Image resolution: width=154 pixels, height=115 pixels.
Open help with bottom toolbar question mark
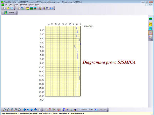(x=96, y=110)
